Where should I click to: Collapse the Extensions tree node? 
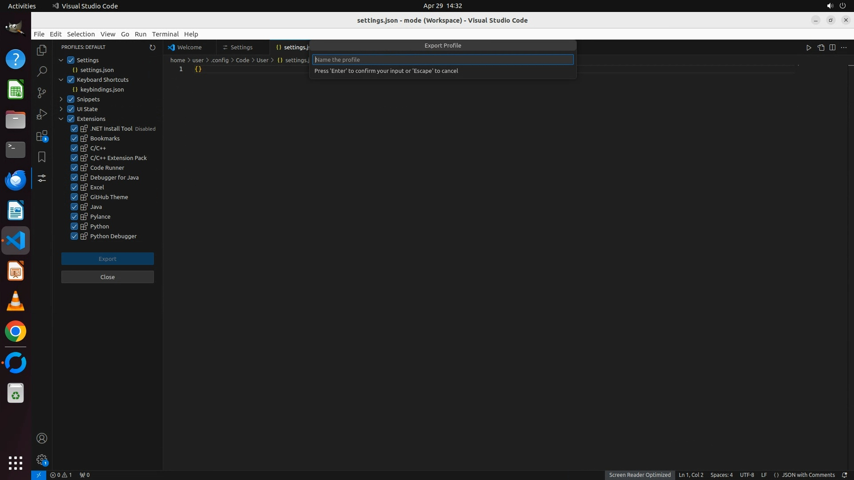click(x=61, y=119)
